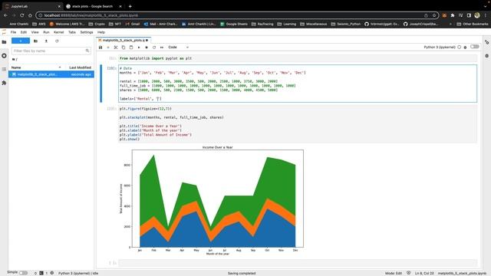Open the Google Sheets bookmark
Image resolution: width=491 pixels, height=276 pixels.
(233, 24)
